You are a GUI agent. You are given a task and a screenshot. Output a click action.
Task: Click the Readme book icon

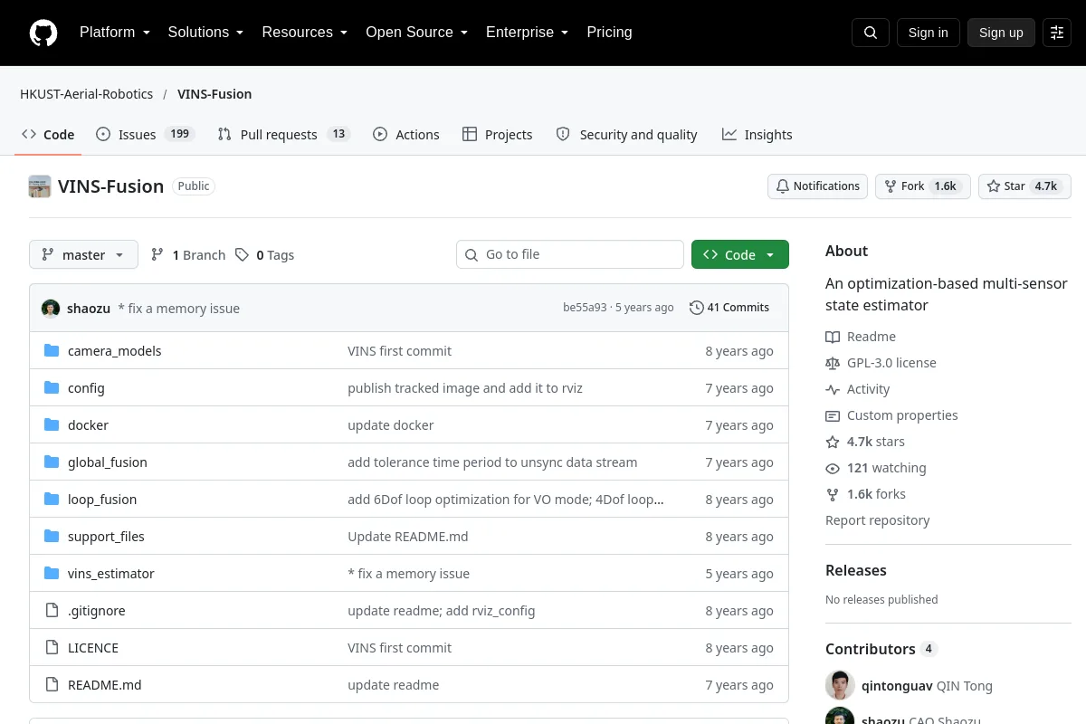click(833, 337)
